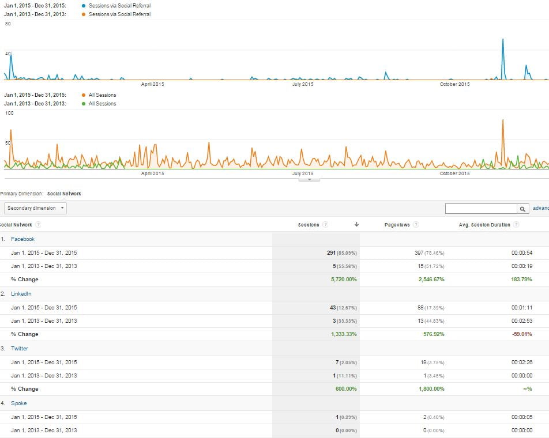Click help icon next to Sessions
Screen dimensions: 549x438
[x=325, y=225]
